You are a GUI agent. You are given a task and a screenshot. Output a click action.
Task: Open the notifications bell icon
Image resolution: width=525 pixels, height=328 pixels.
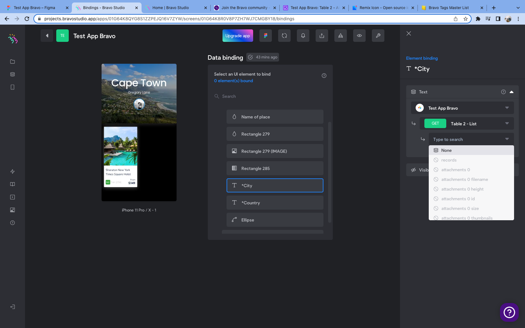pos(303,36)
